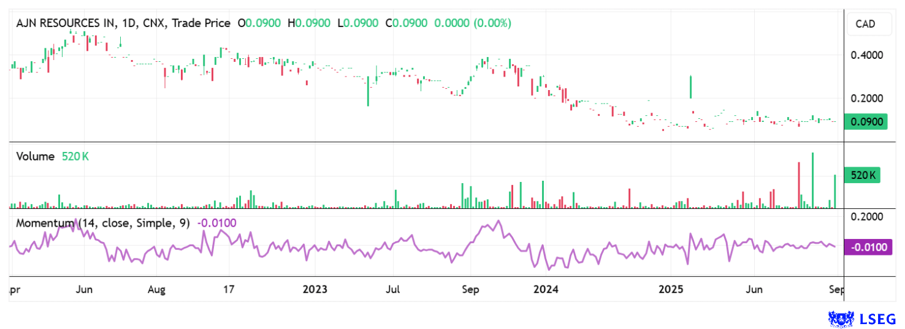Click the Jul label on time axis

pos(394,290)
